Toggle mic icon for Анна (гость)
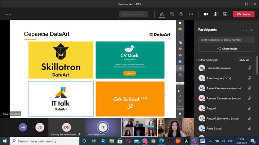The image size is (259, 145). [x=250, y=128]
